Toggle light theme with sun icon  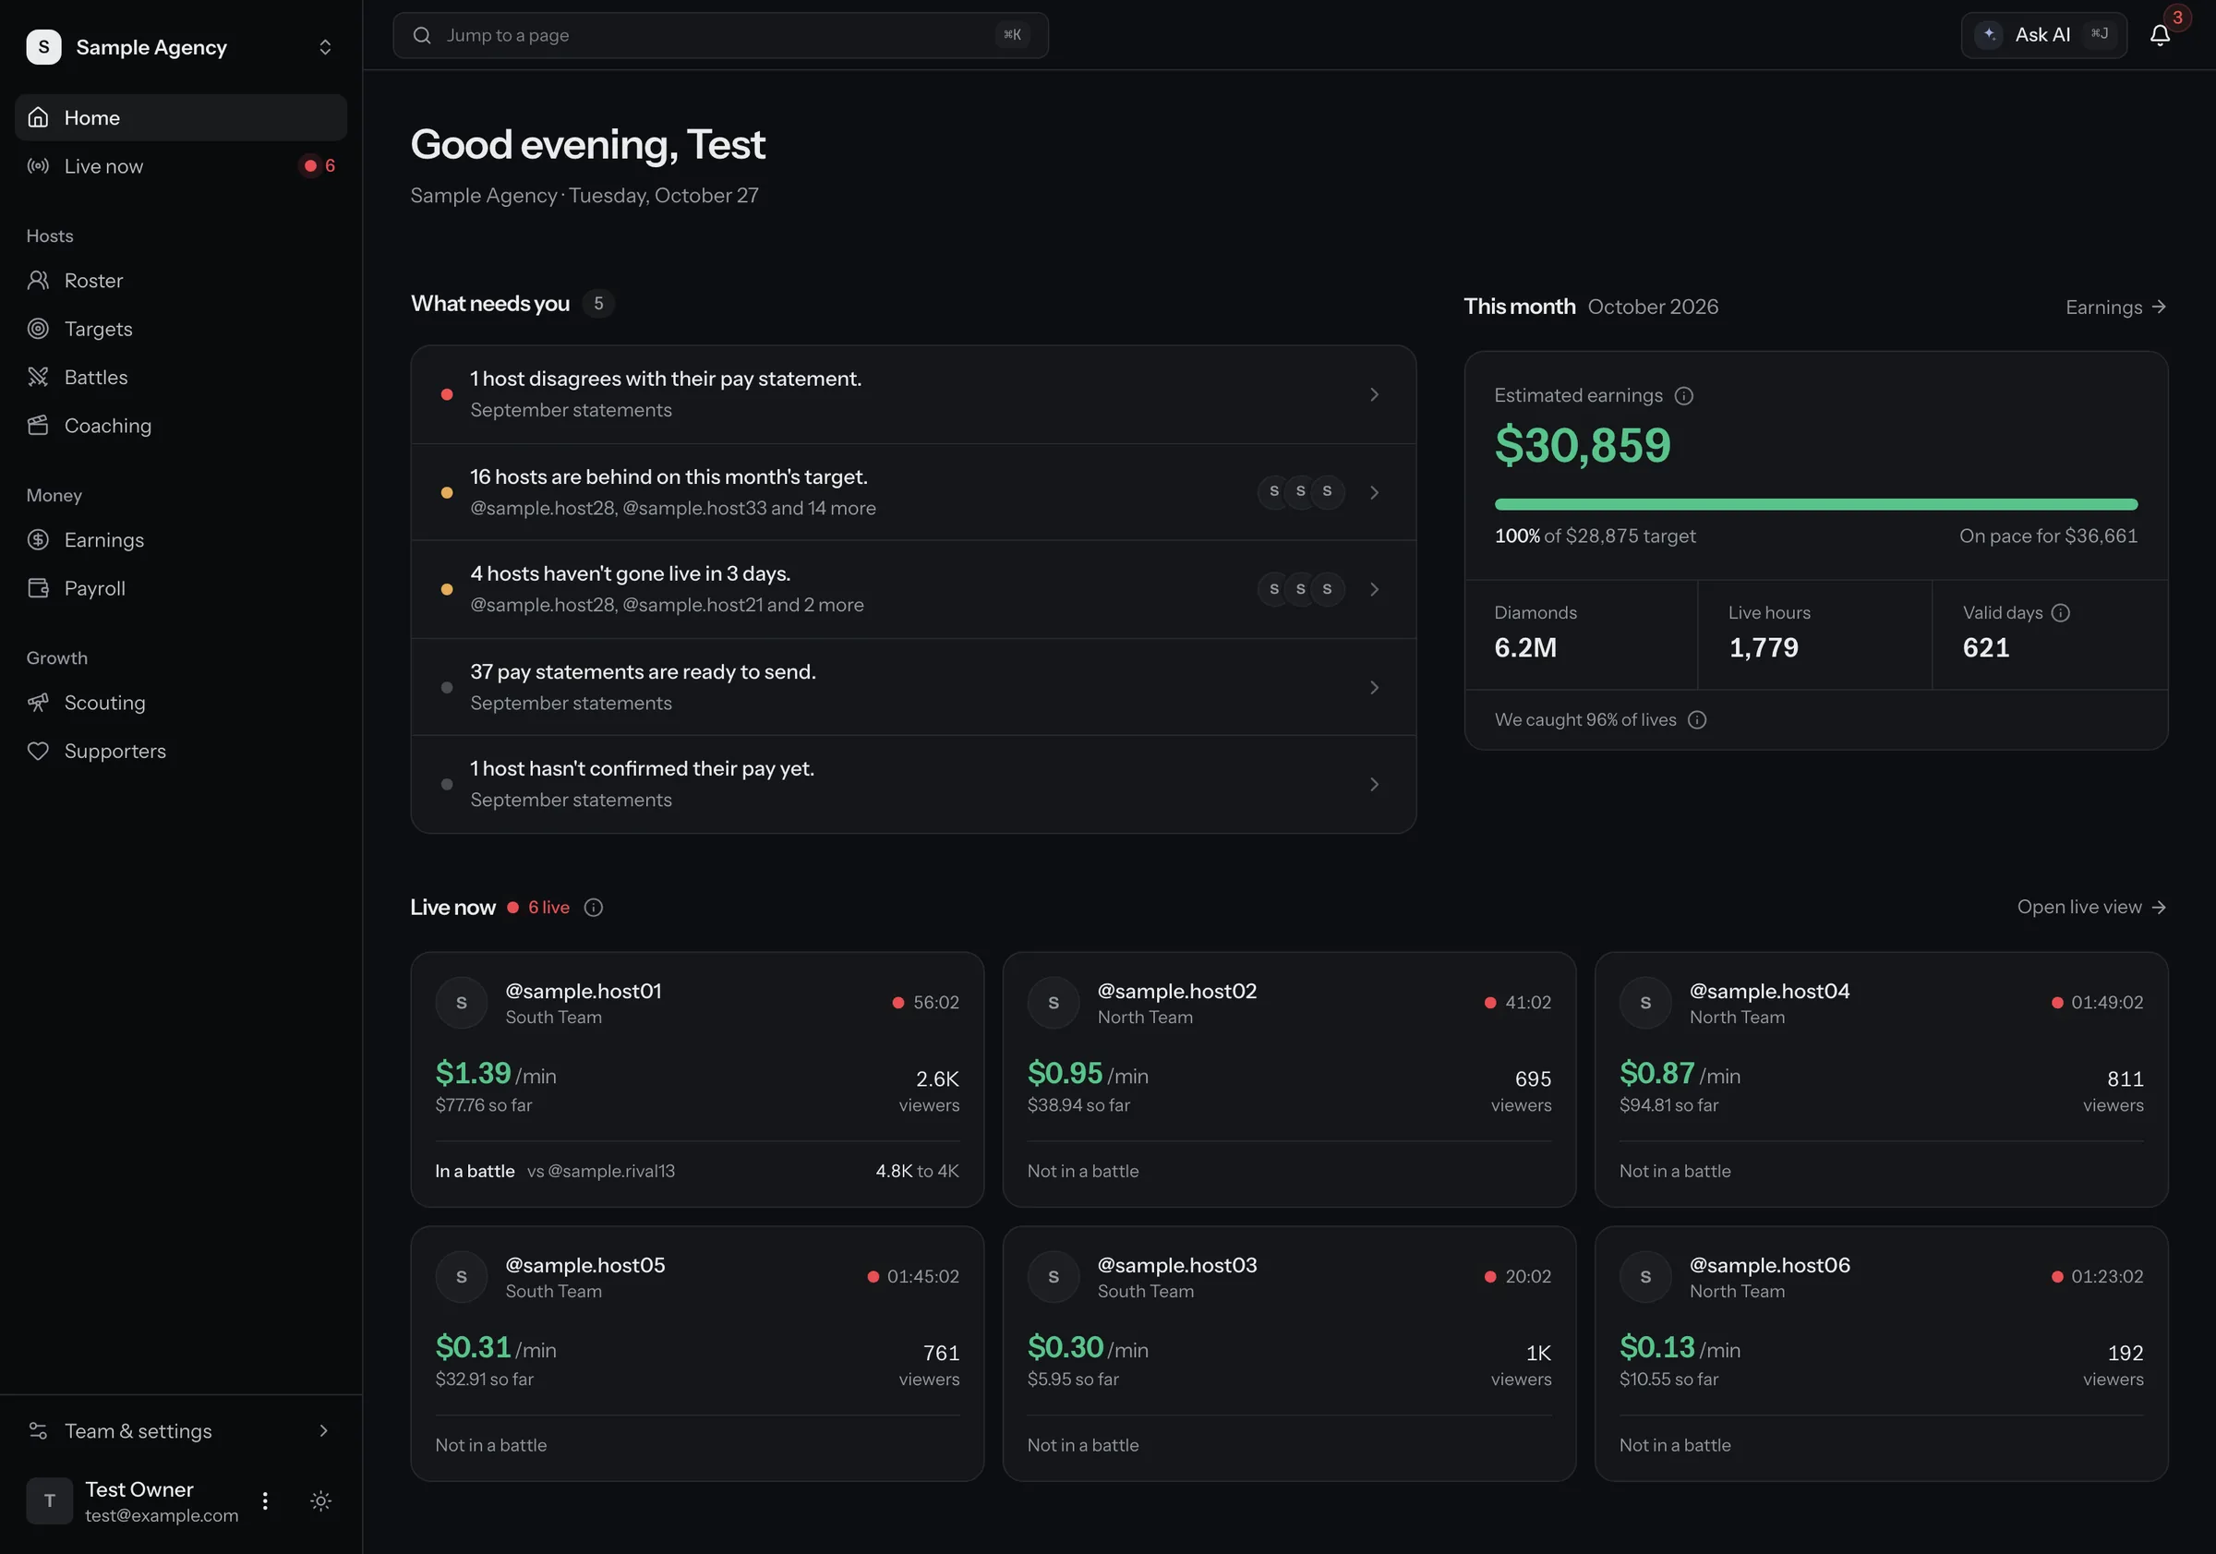320,1501
